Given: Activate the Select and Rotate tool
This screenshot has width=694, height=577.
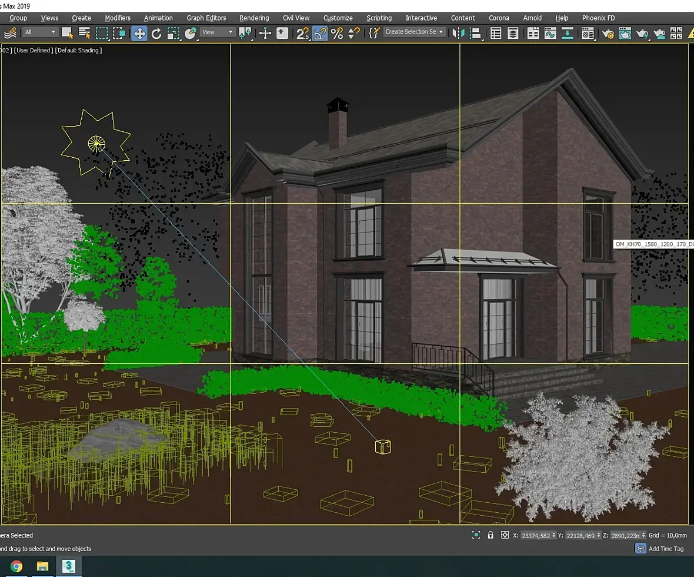Looking at the screenshot, I should 156,33.
